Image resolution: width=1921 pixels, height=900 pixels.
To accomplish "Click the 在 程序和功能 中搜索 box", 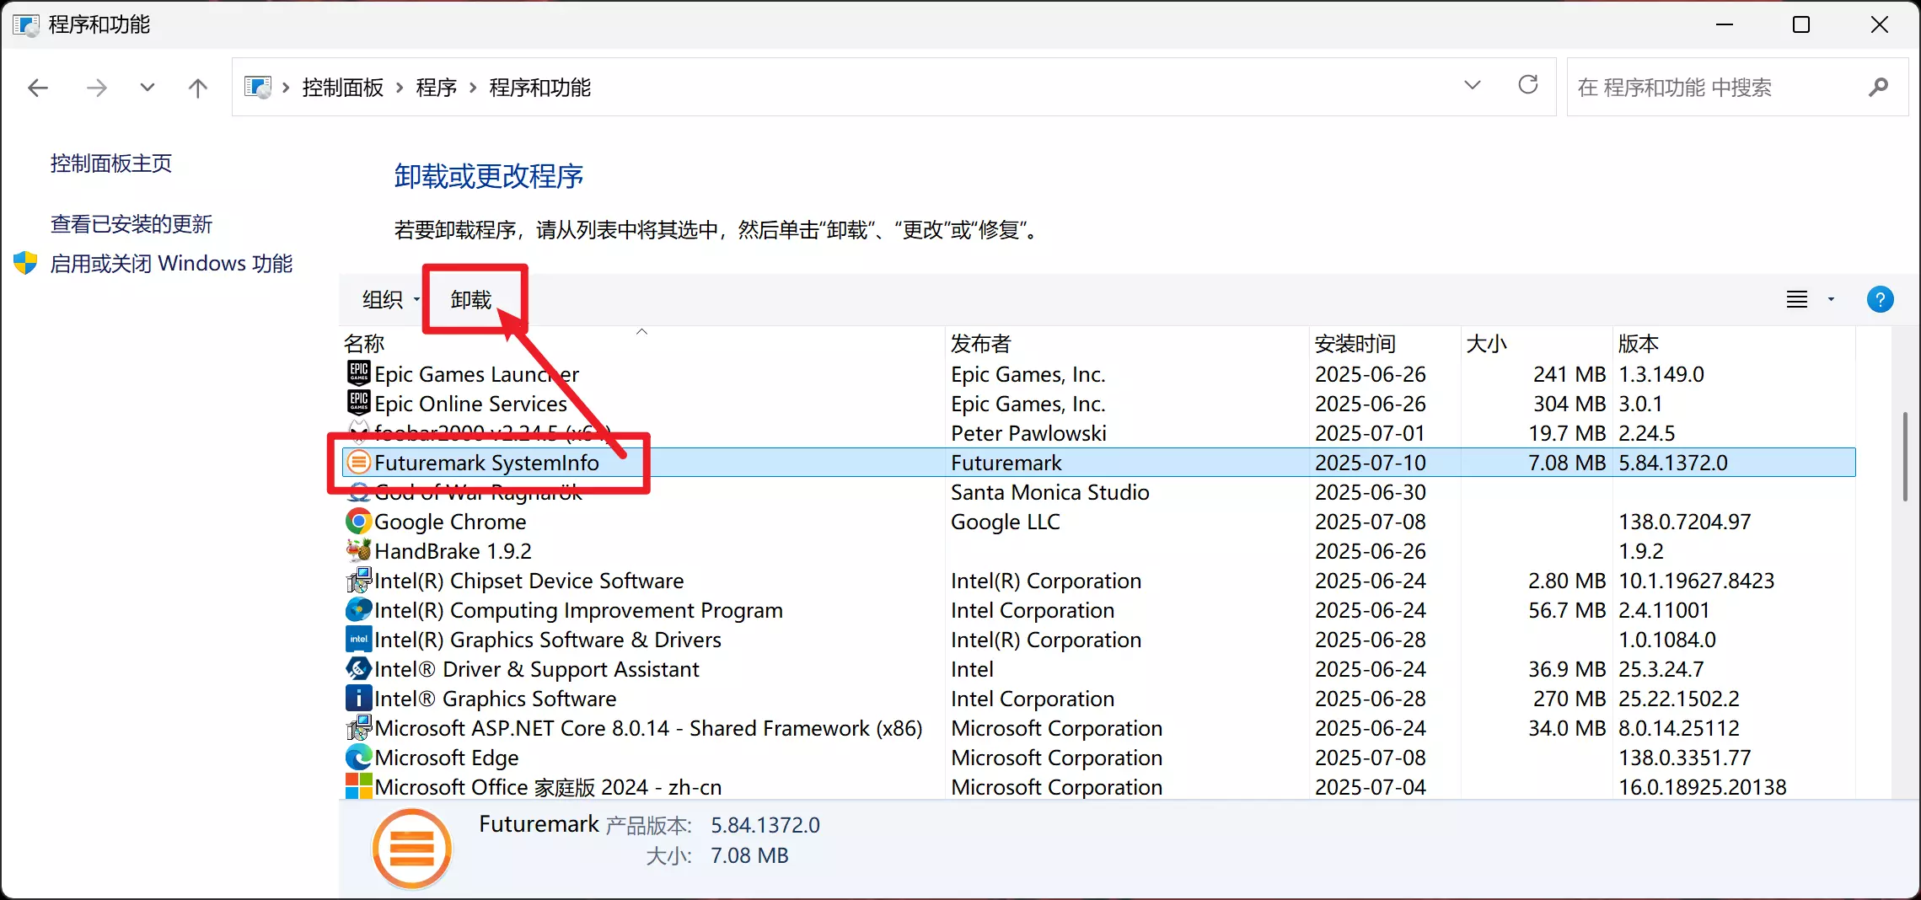I will click(1711, 87).
